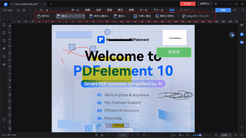Click the page number field 1/5
The width and height of the screenshot is (246, 138).
pyautogui.click(x=123, y=135)
